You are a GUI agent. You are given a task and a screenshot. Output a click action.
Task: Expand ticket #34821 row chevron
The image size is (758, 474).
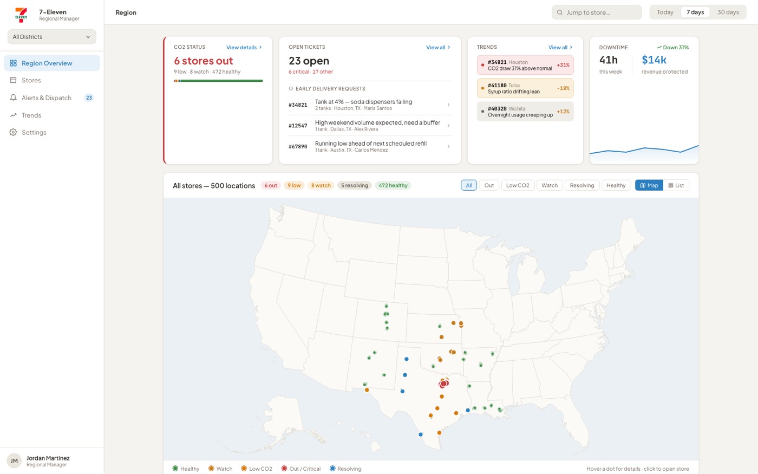(x=448, y=105)
